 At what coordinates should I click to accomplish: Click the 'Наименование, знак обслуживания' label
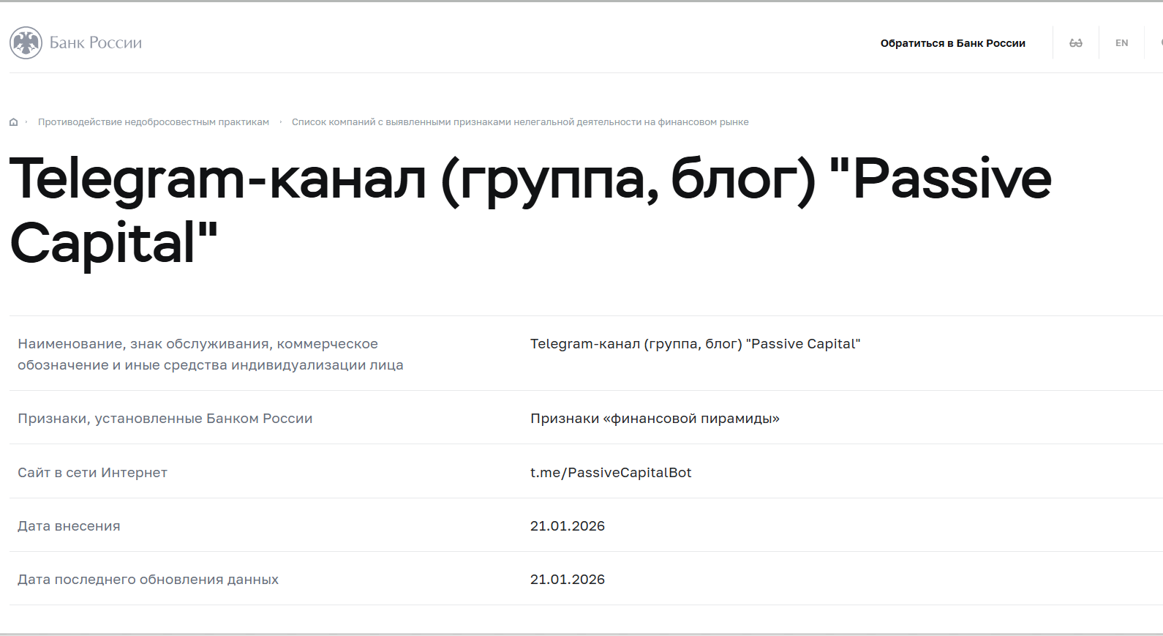(x=211, y=354)
